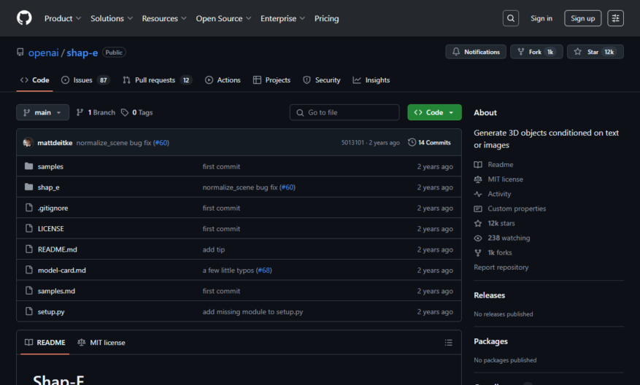640x385 pixels.
Task: Switch to the Projects tab
Action: pyautogui.click(x=272, y=80)
